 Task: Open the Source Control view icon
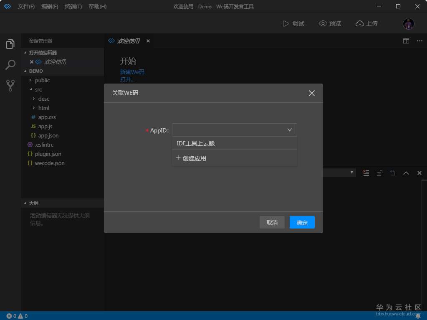point(10,86)
